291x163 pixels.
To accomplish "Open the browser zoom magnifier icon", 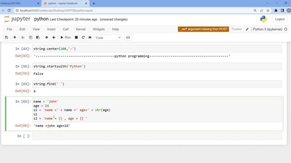I will (255, 10).
